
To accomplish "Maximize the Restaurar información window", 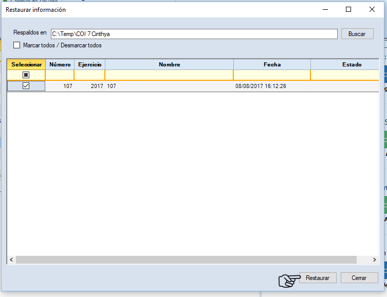I will coord(348,9).
